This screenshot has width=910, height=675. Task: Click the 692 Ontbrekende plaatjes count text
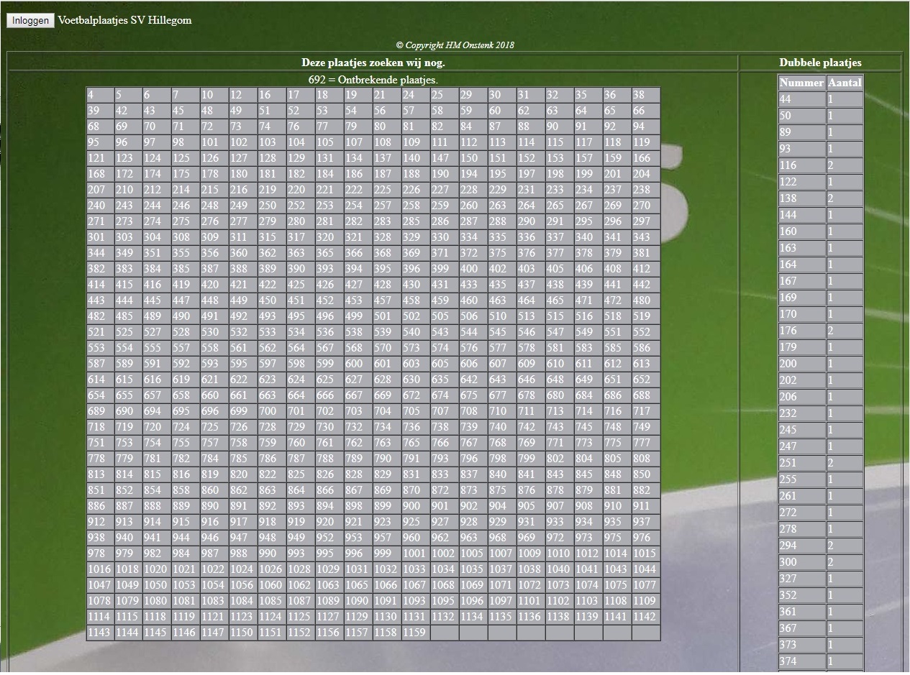click(373, 80)
